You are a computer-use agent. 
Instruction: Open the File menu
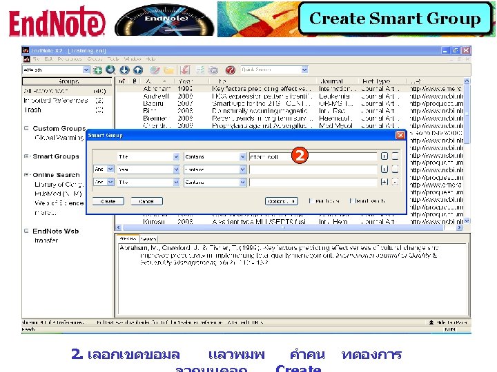36,59
